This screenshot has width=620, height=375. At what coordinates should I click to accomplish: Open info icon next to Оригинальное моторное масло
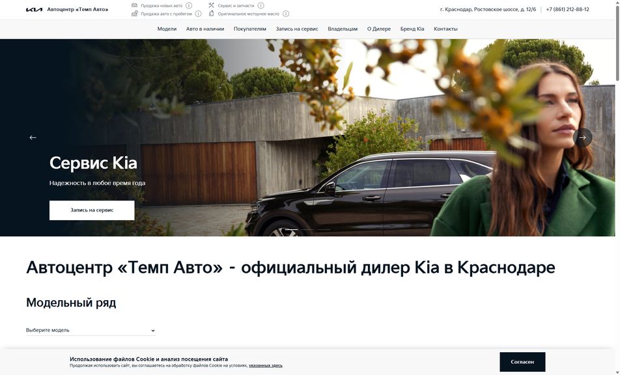point(286,14)
